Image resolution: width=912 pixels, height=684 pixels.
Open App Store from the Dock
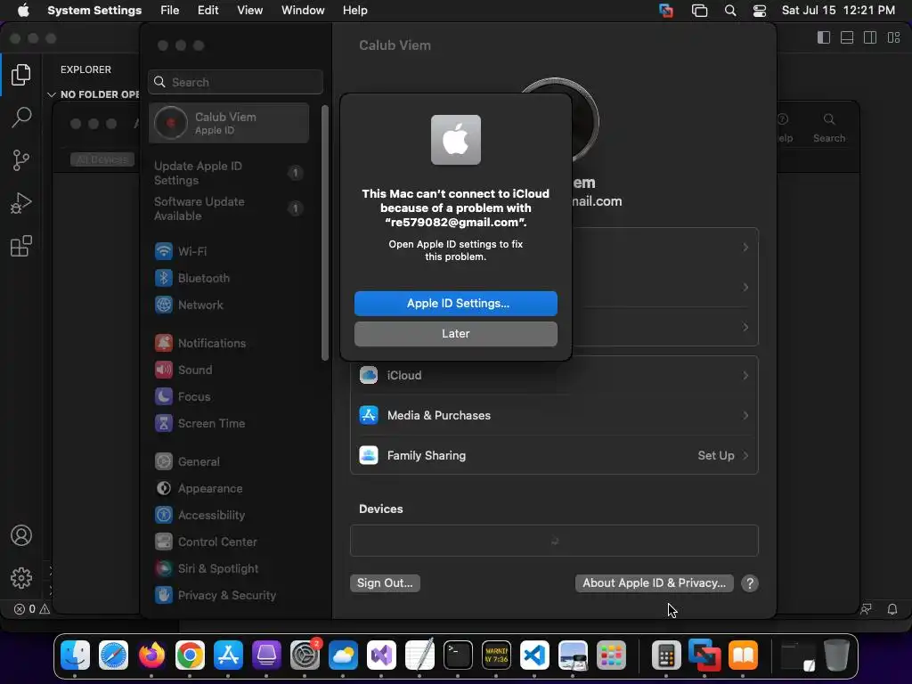click(x=229, y=655)
